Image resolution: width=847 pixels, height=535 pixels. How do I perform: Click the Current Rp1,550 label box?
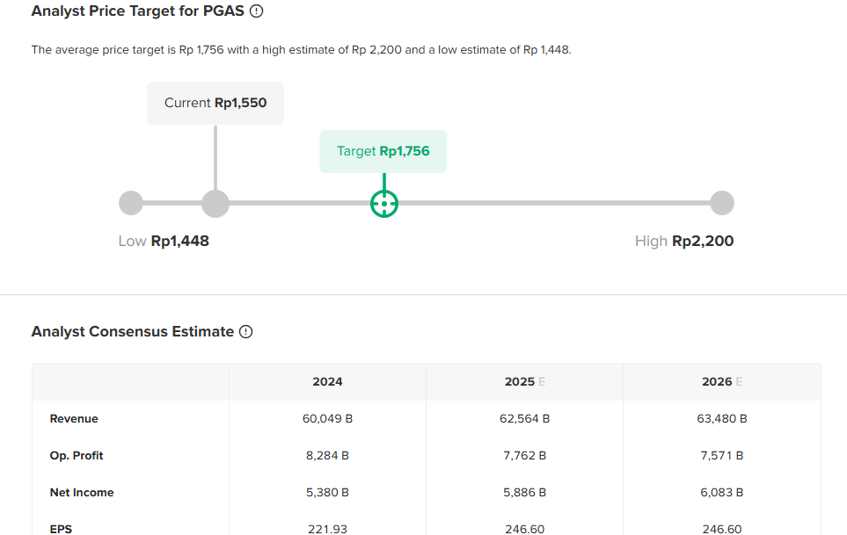[x=215, y=103]
